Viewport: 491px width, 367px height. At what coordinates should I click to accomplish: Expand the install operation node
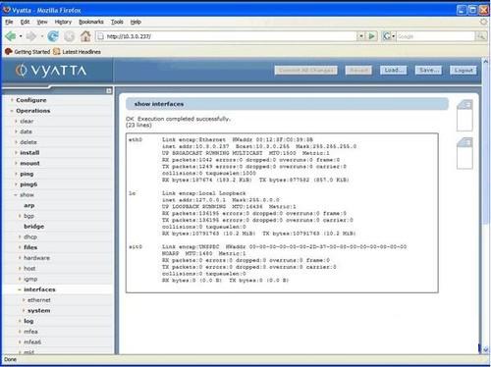coord(16,153)
